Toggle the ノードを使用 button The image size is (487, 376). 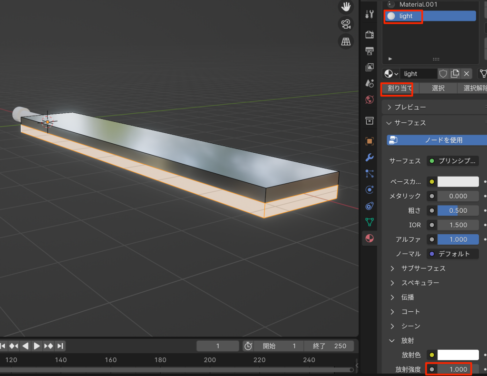tap(438, 140)
